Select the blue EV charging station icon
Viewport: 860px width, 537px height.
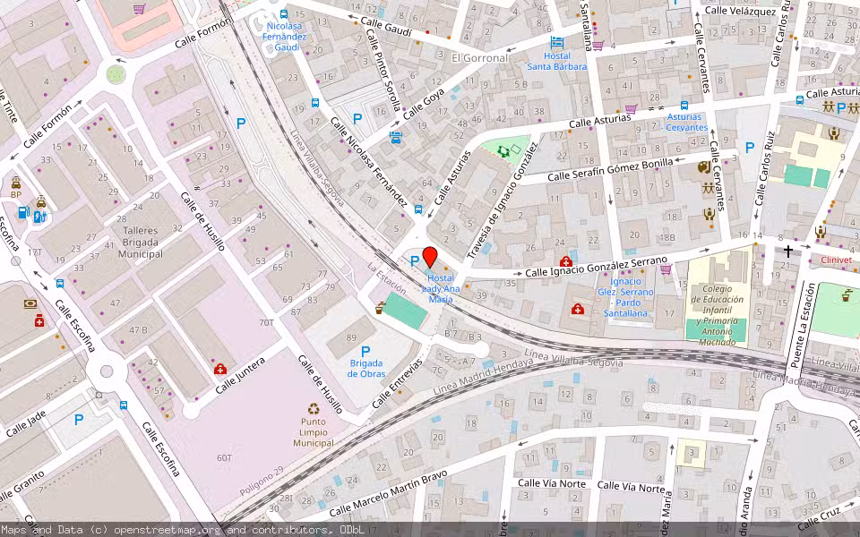point(39,217)
